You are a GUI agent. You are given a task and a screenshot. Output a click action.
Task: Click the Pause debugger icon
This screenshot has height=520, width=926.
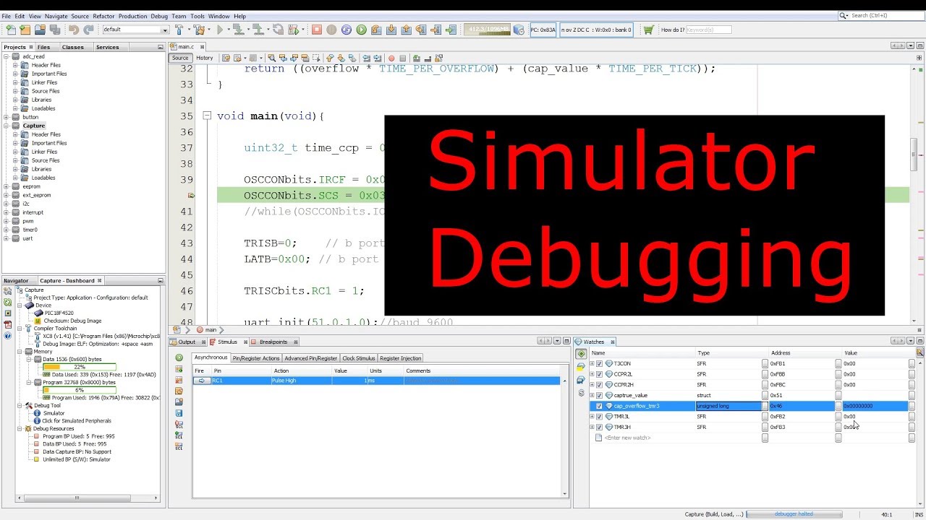331,30
